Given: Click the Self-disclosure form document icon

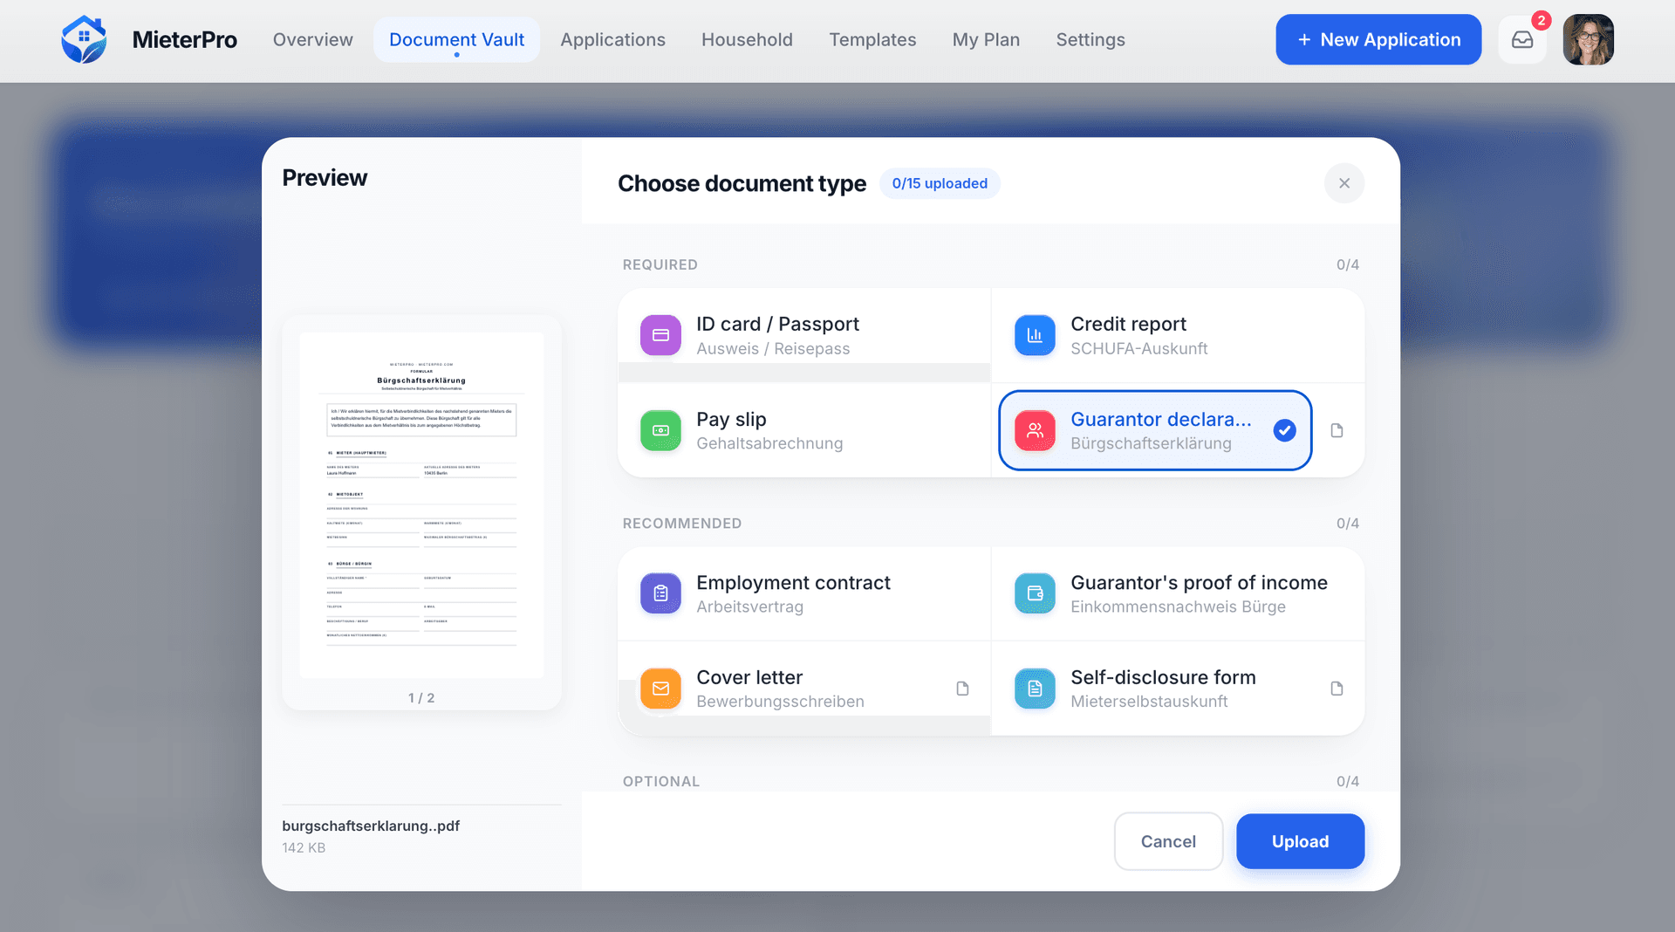Looking at the screenshot, I should point(1035,689).
